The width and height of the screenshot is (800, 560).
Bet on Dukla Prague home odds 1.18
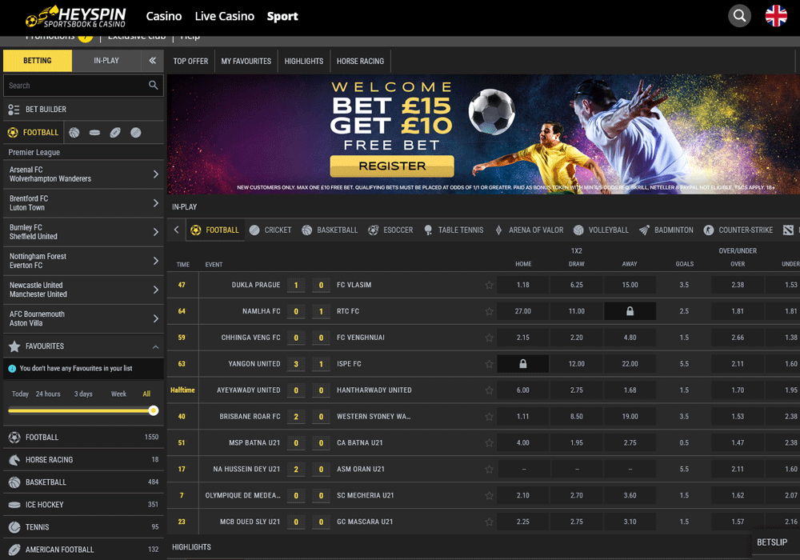click(523, 285)
